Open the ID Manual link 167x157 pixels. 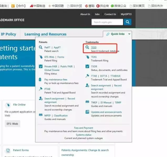point(106,102)
